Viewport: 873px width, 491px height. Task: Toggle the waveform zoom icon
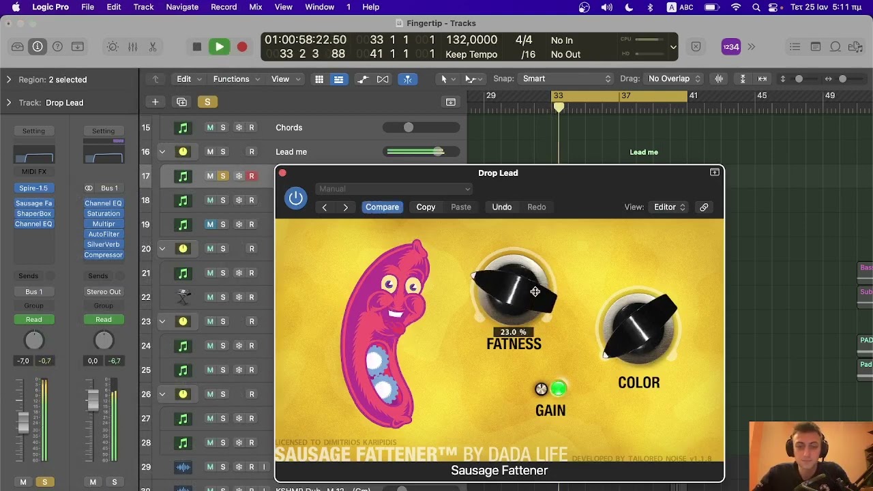719,79
